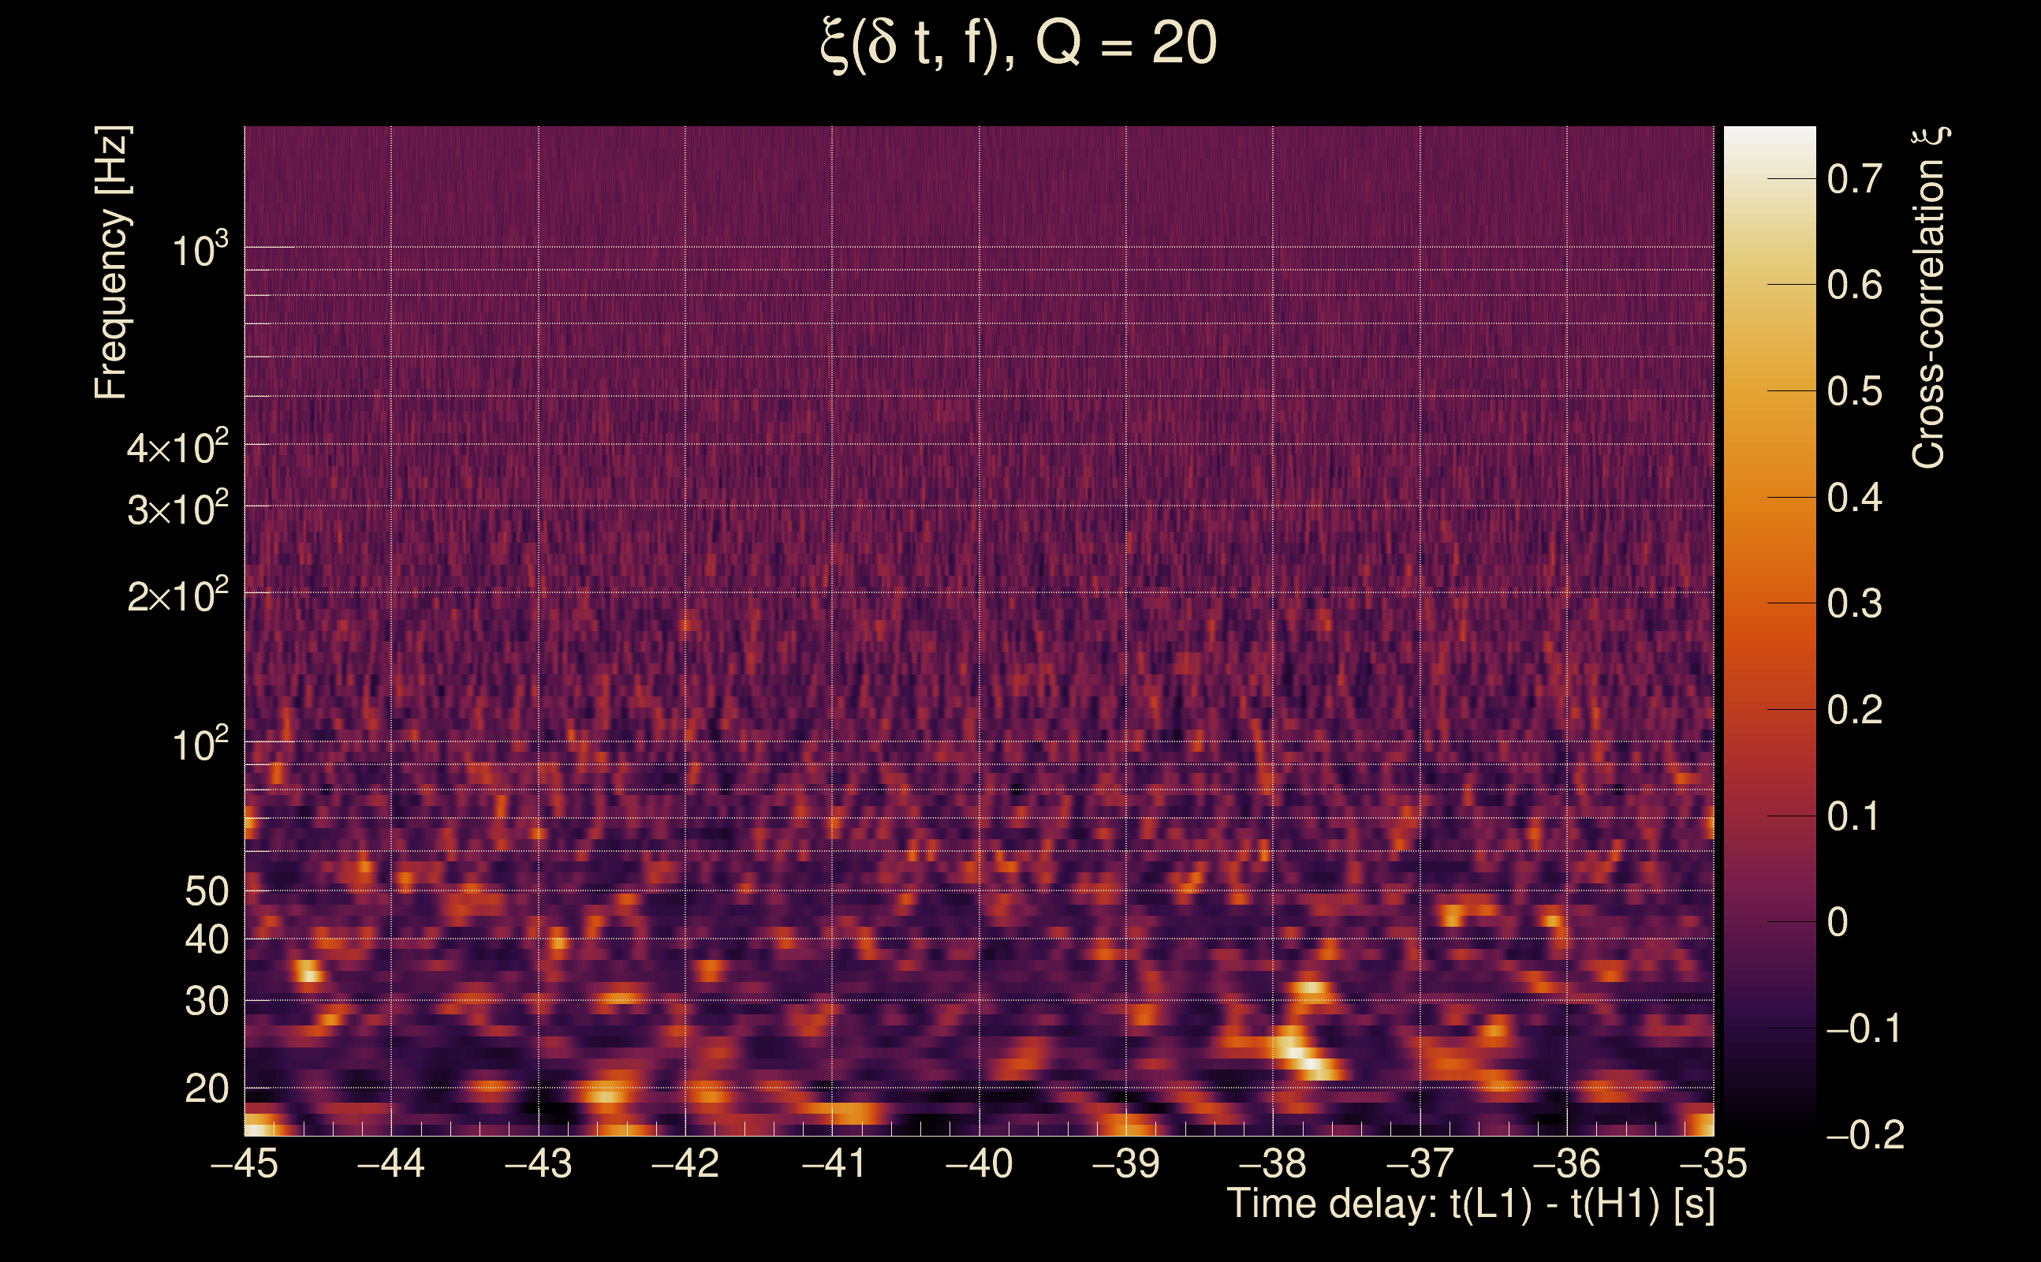
Task: Click the y-axis tick label 20
Action: [206, 1088]
